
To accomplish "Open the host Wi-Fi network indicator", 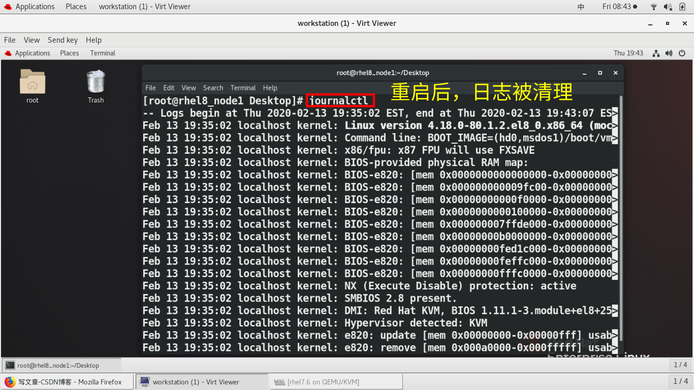I will [653, 7].
